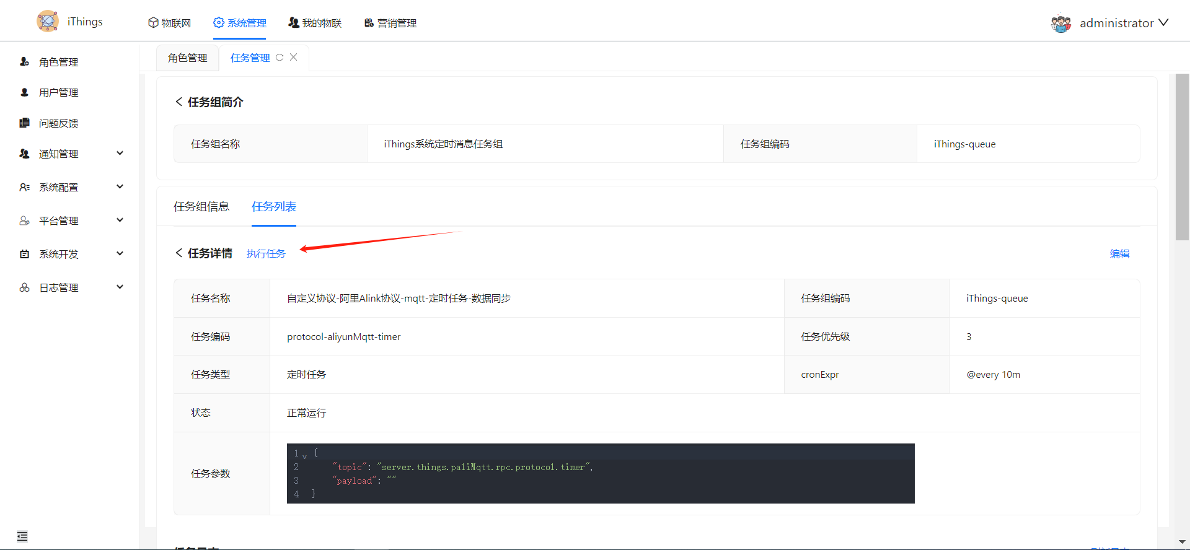Click the 执行任务 link
The image size is (1190, 550).
click(266, 253)
